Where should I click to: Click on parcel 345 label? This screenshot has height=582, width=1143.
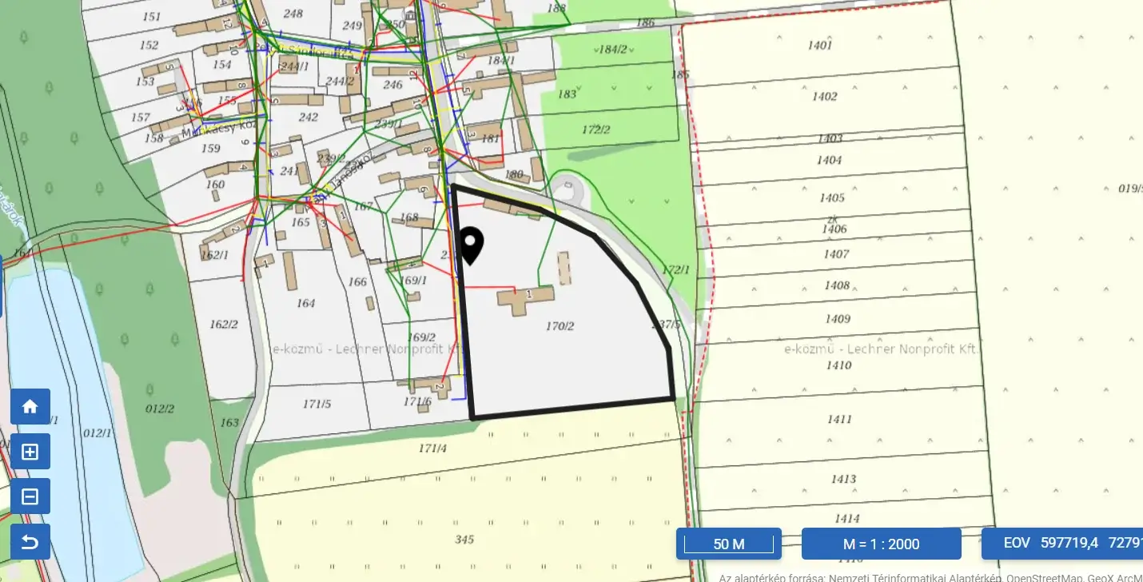point(464,540)
